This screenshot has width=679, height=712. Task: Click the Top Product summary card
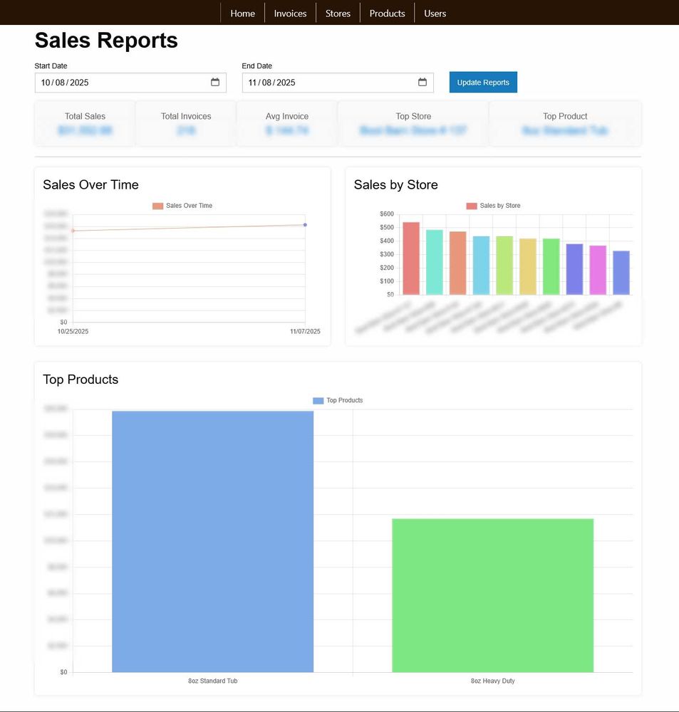click(565, 124)
